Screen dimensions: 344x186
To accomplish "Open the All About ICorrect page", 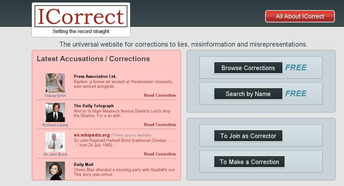I will click(300, 16).
